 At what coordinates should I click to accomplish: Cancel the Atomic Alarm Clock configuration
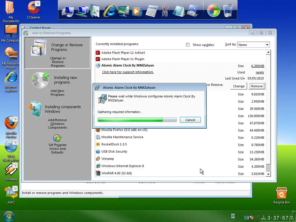[190, 120]
